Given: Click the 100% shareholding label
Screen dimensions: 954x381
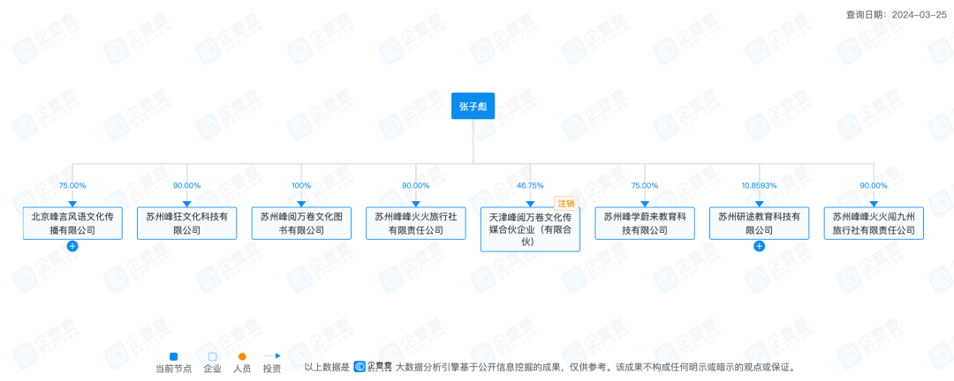Looking at the screenshot, I should [x=301, y=185].
